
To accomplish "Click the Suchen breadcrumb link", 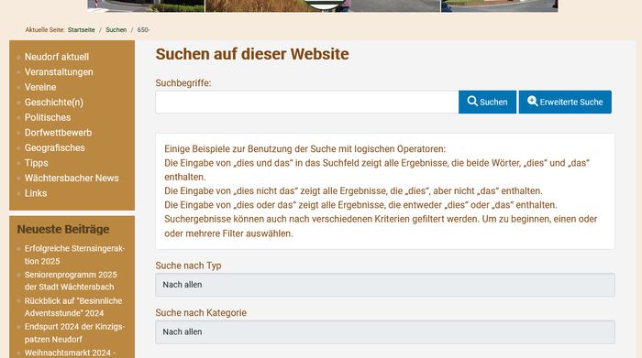I will pos(116,30).
